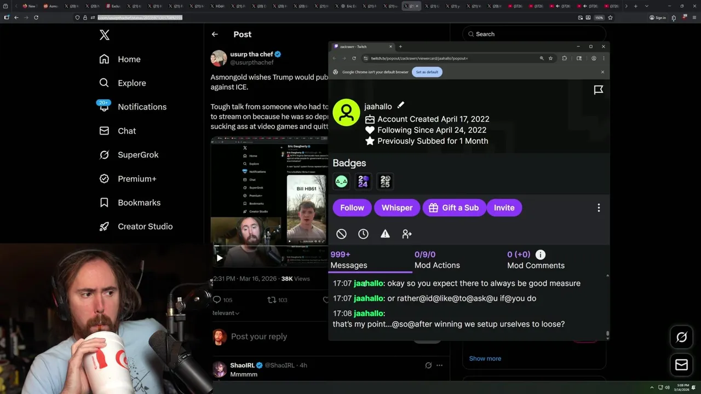Select the Mod Actions tab
The width and height of the screenshot is (701, 394).
437,260
